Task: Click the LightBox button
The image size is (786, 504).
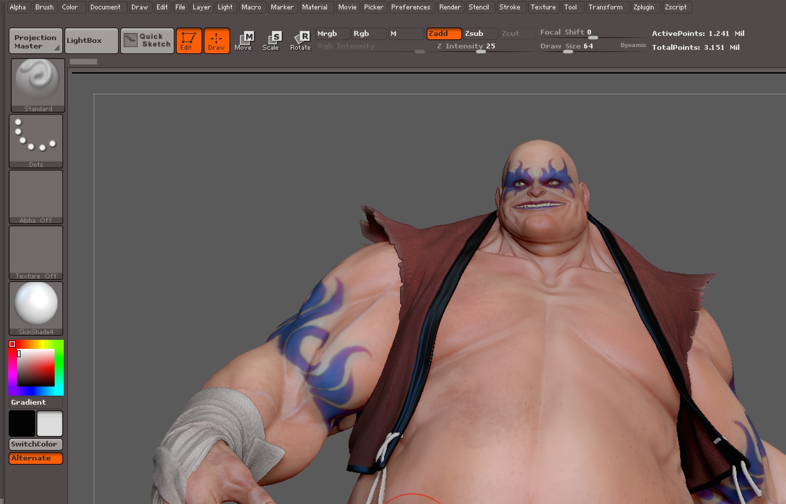Action: point(91,41)
